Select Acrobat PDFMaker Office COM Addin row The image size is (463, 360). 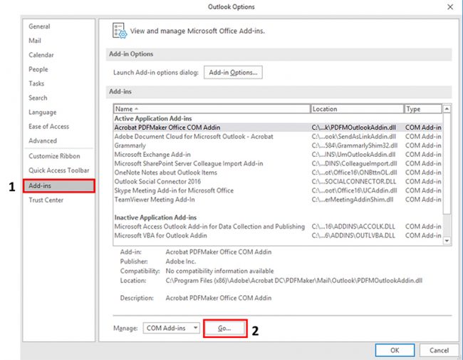[x=278, y=128]
